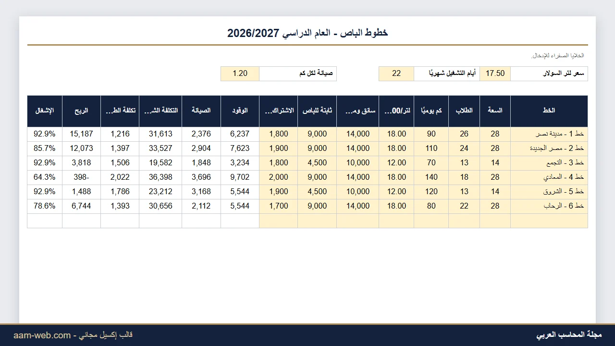The image size is (615, 346).
Task: Select the maintenance per km input showing 1.20
Action: (x=240, y=74)
